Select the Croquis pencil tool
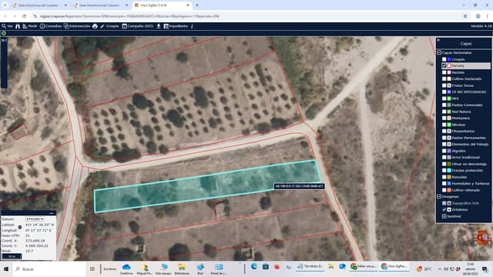Viewport: 493px width, 277px height. [109, 26]
